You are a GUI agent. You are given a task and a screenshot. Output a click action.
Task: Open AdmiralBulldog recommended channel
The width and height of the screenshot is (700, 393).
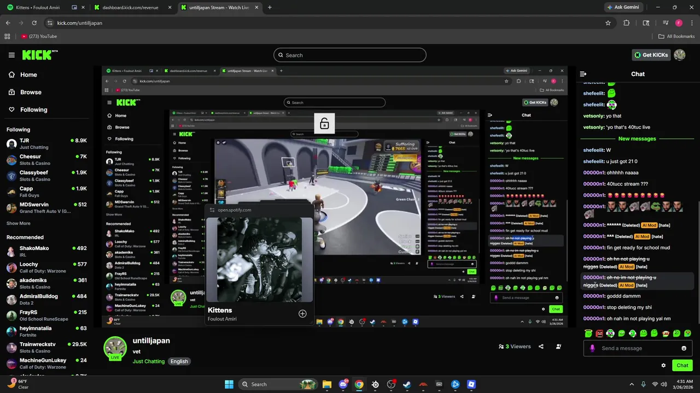(x=46, y=299)
